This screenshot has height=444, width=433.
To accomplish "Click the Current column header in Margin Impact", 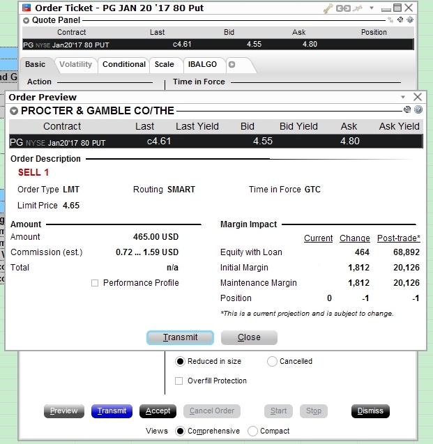I will click(319, 238).
